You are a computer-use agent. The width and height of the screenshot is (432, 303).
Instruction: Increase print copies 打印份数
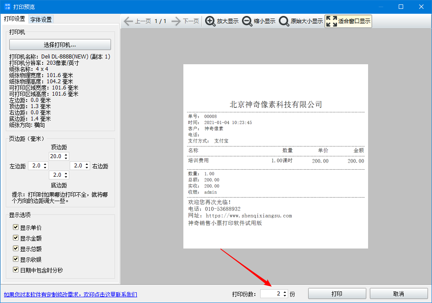point(285,292)
